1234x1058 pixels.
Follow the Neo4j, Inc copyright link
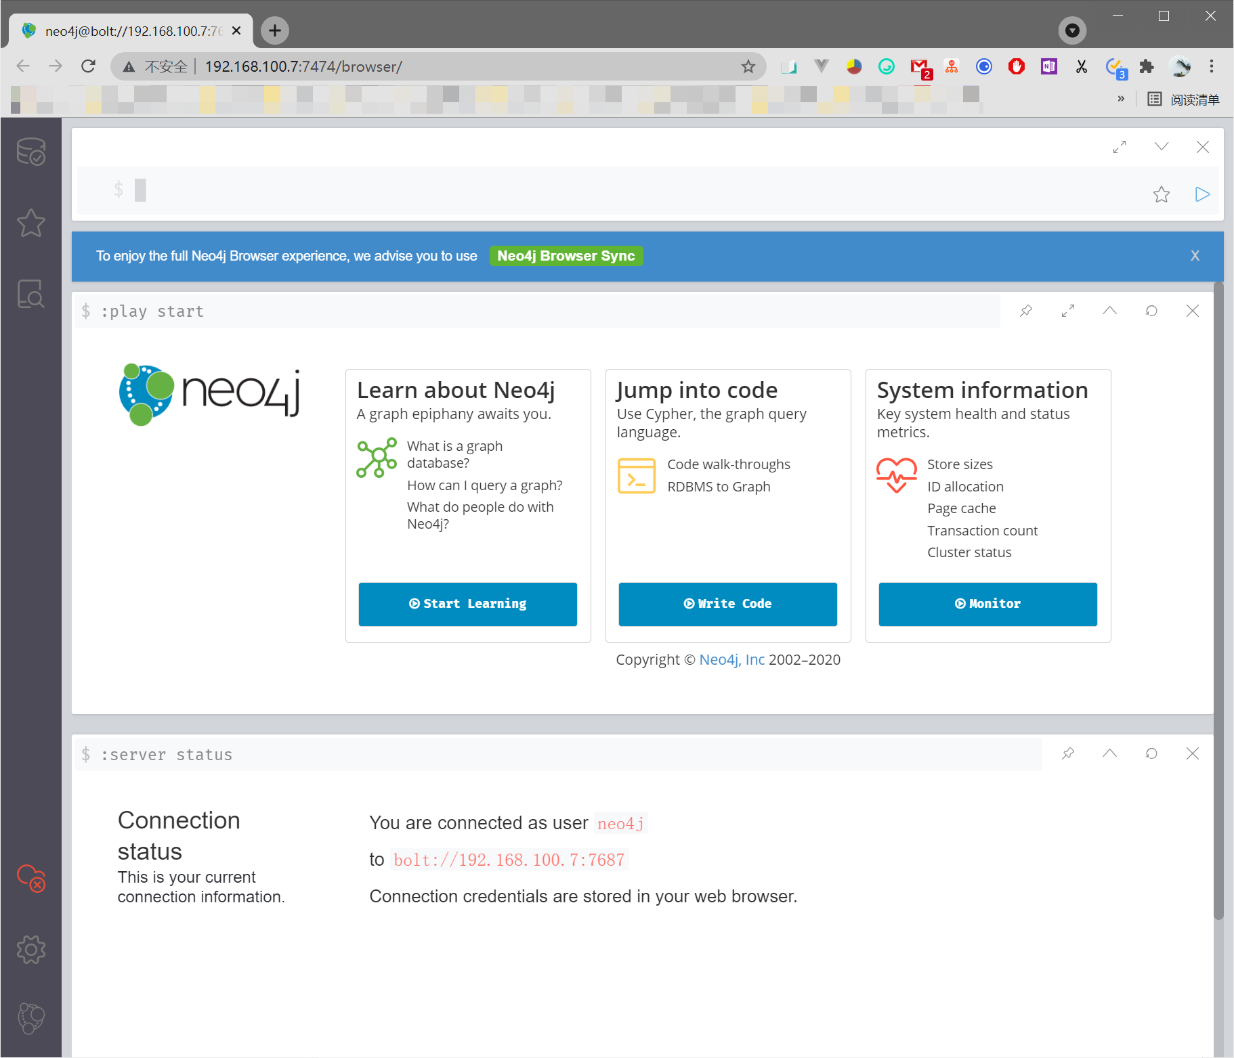731,660
